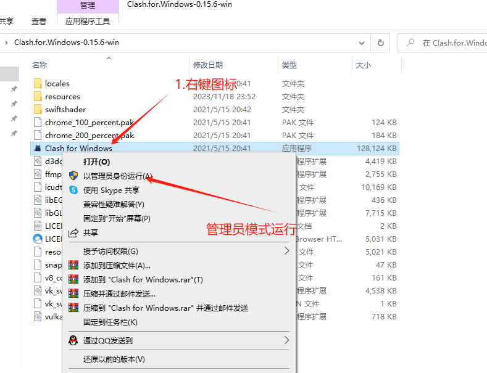Screen dimensions: 487x373
Task: Sort files by the 大小 column header
Action: (x=363, y=65)
